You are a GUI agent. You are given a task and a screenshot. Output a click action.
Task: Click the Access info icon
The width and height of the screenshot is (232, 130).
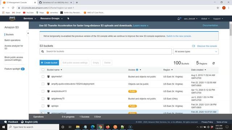click(137, 70)
